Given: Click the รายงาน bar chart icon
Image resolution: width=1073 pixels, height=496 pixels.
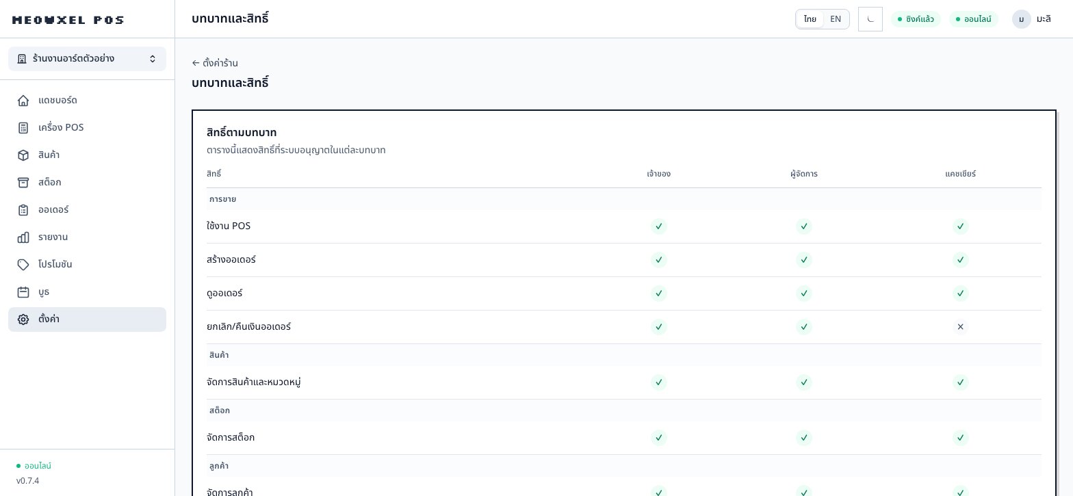Looking at the screenshot, I should pos(23,237).
